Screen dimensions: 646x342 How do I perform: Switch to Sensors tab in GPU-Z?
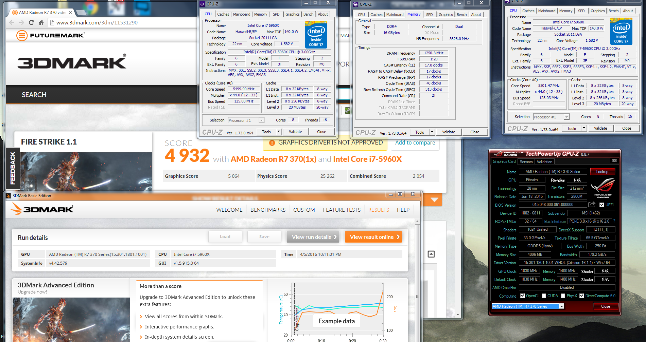(526, 162)
